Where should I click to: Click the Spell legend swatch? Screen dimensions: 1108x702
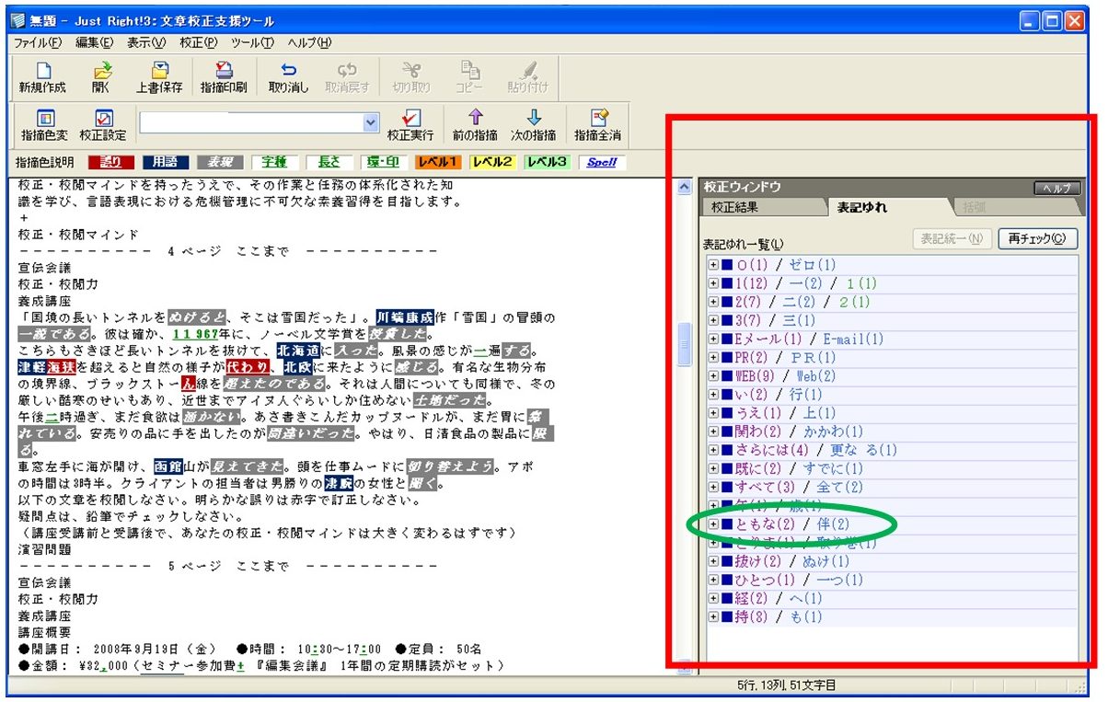(603, 163)
